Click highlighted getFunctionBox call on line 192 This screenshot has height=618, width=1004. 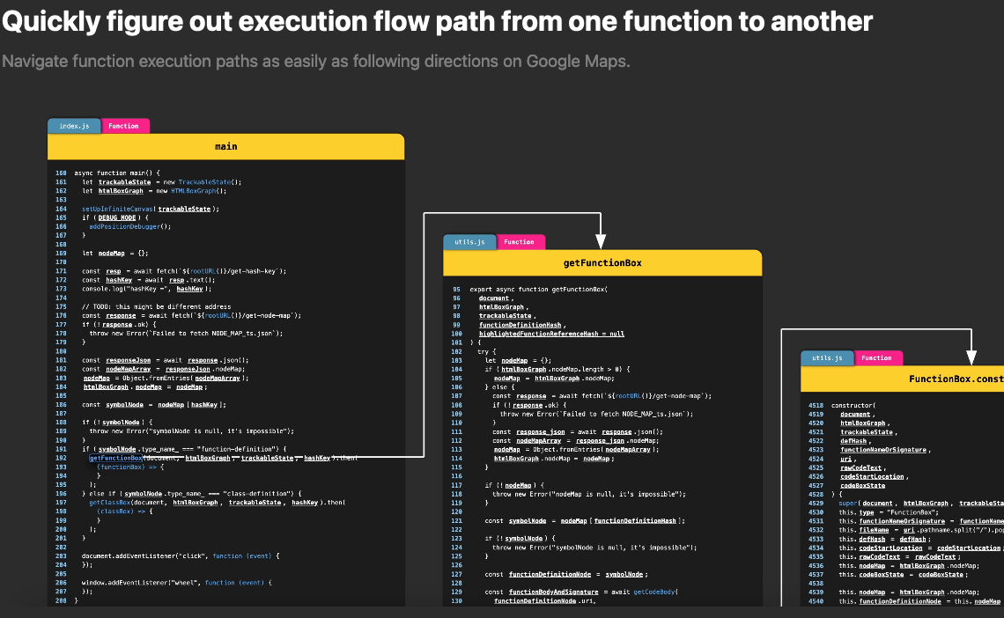click(116, 458)
